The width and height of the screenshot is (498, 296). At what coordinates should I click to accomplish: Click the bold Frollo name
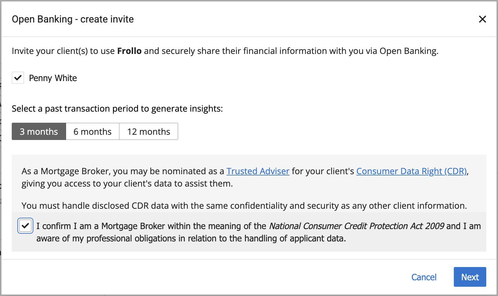(x=129, y=51)
